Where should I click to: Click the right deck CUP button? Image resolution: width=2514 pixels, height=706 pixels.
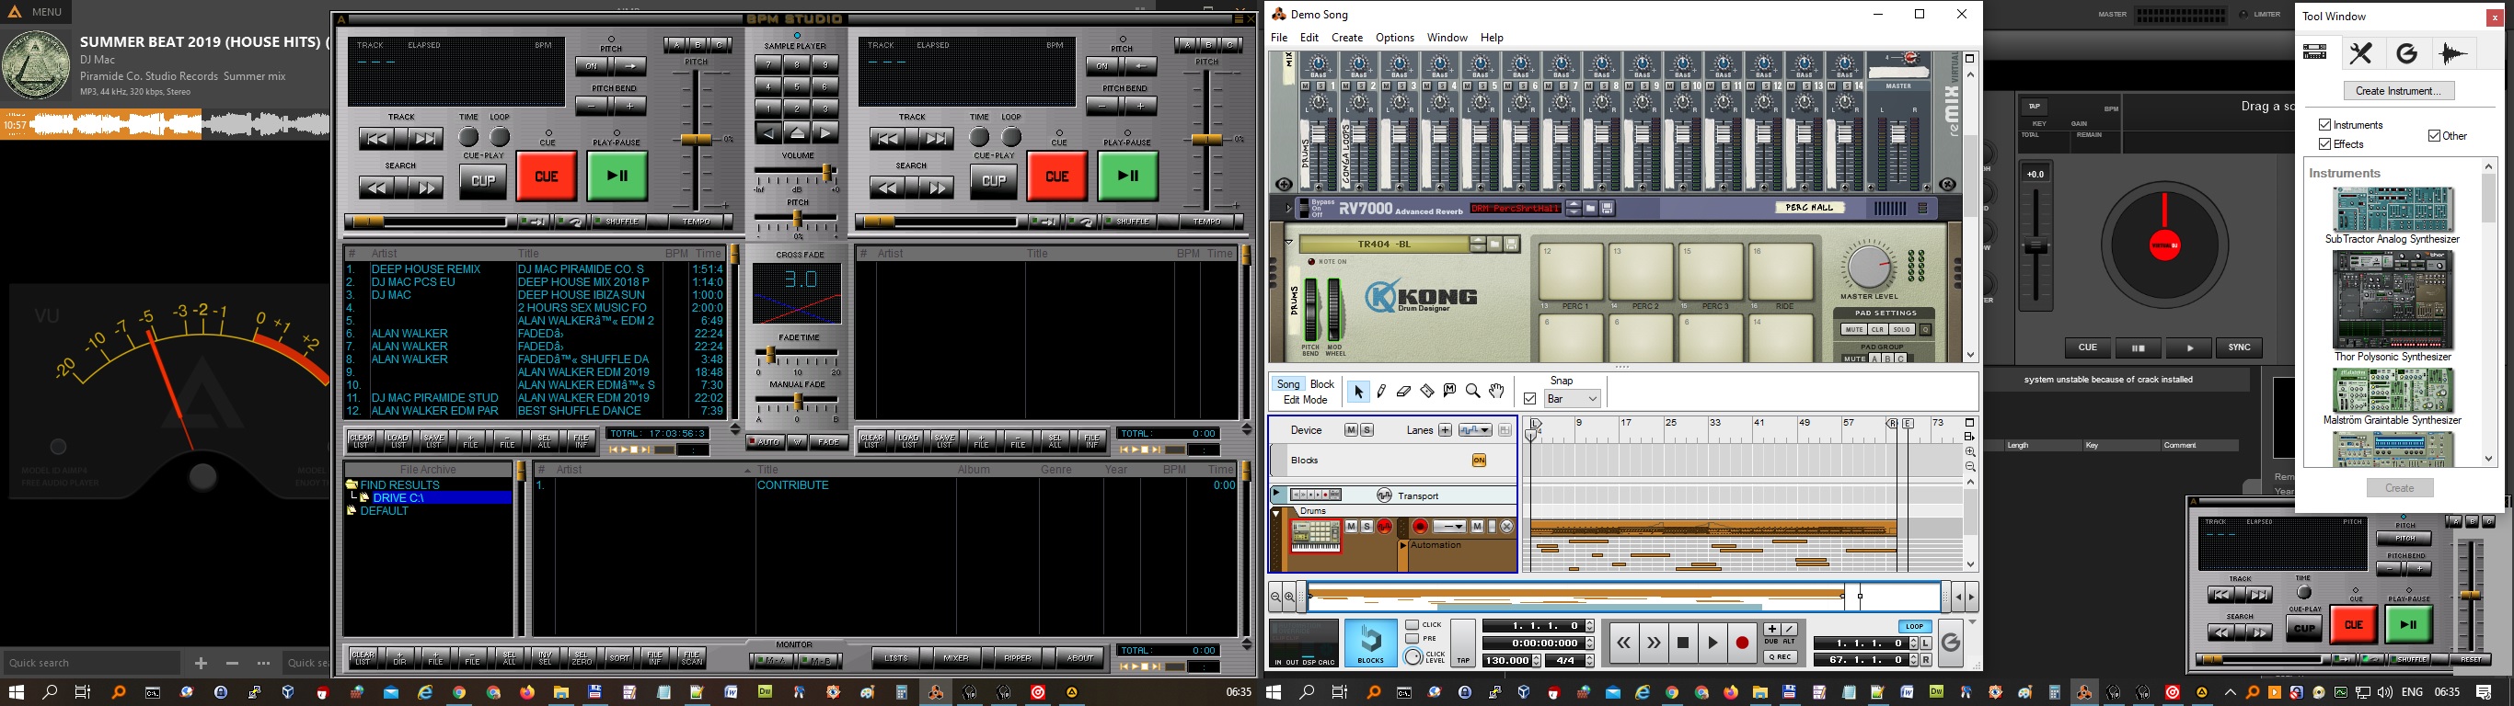point(994,180)
